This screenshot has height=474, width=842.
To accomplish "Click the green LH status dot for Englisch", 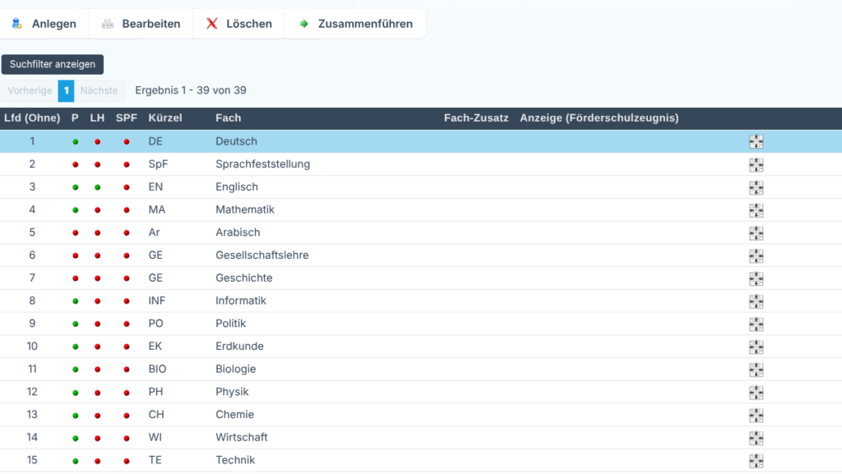I will 97,187.
